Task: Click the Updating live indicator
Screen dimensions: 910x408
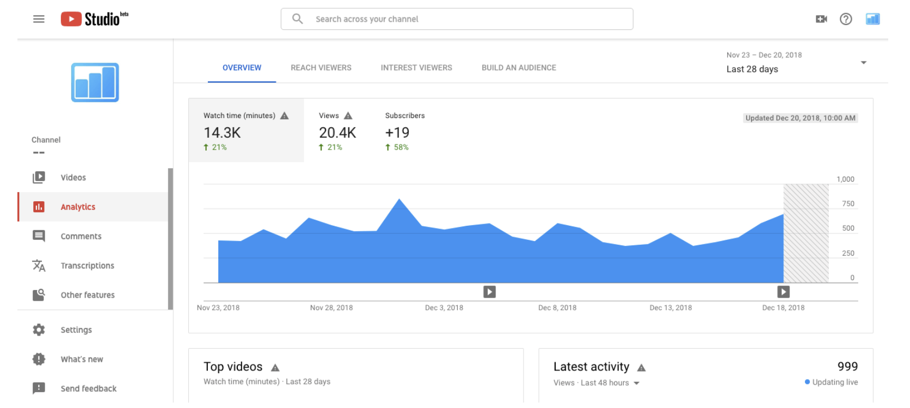Action: pyautogui.click(x=831, y=382)
